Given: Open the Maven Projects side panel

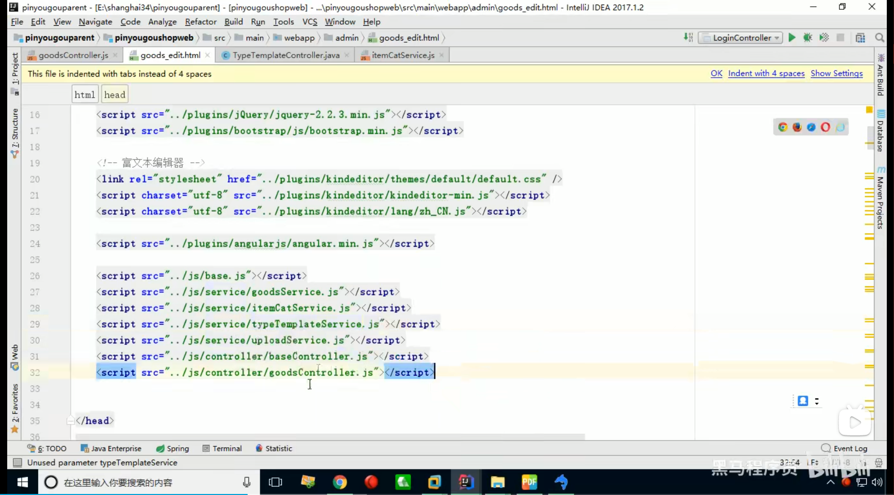Looking at the screenshot, I should tap(881, 198).
